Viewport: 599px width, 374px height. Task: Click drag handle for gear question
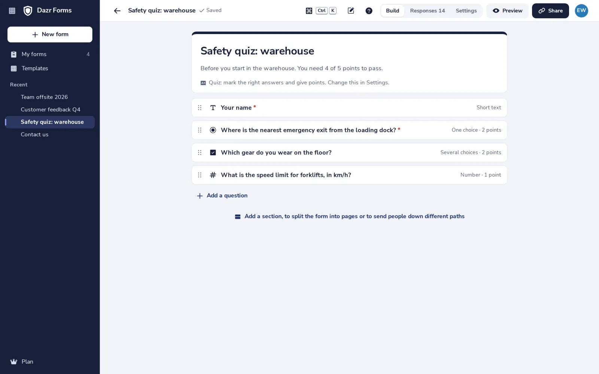[200, 153]
